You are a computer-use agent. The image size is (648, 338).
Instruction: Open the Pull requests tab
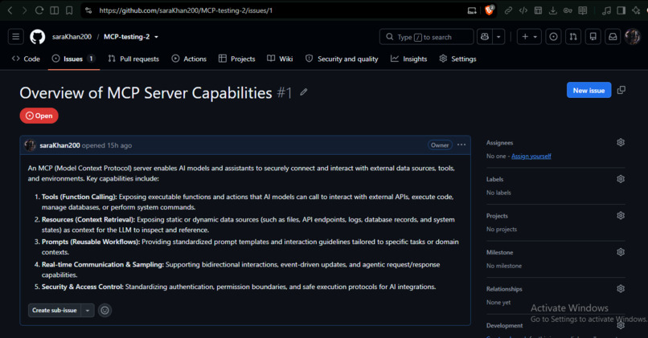point(133,59)
